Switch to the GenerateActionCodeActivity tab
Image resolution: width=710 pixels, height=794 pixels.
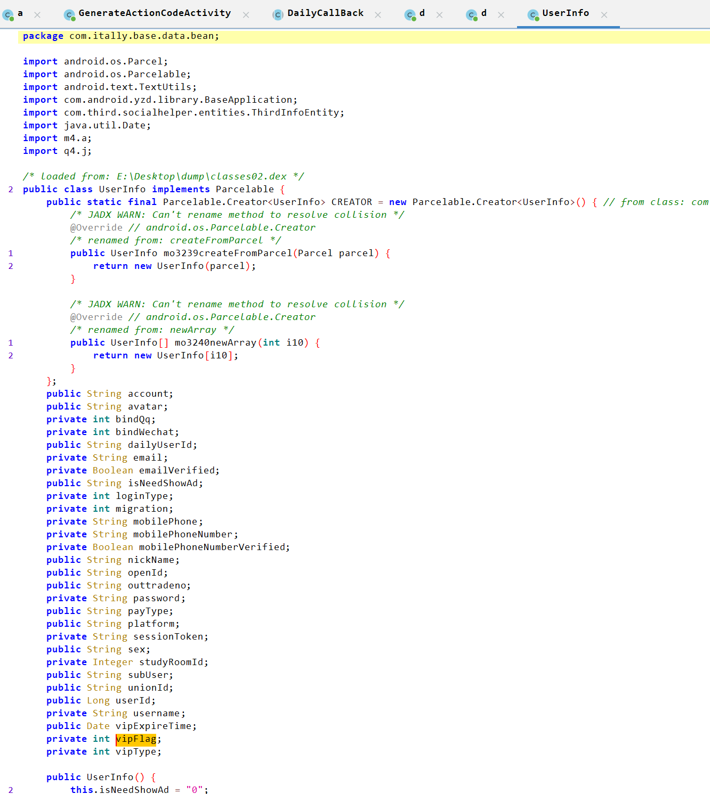click(x=155, y=13)
